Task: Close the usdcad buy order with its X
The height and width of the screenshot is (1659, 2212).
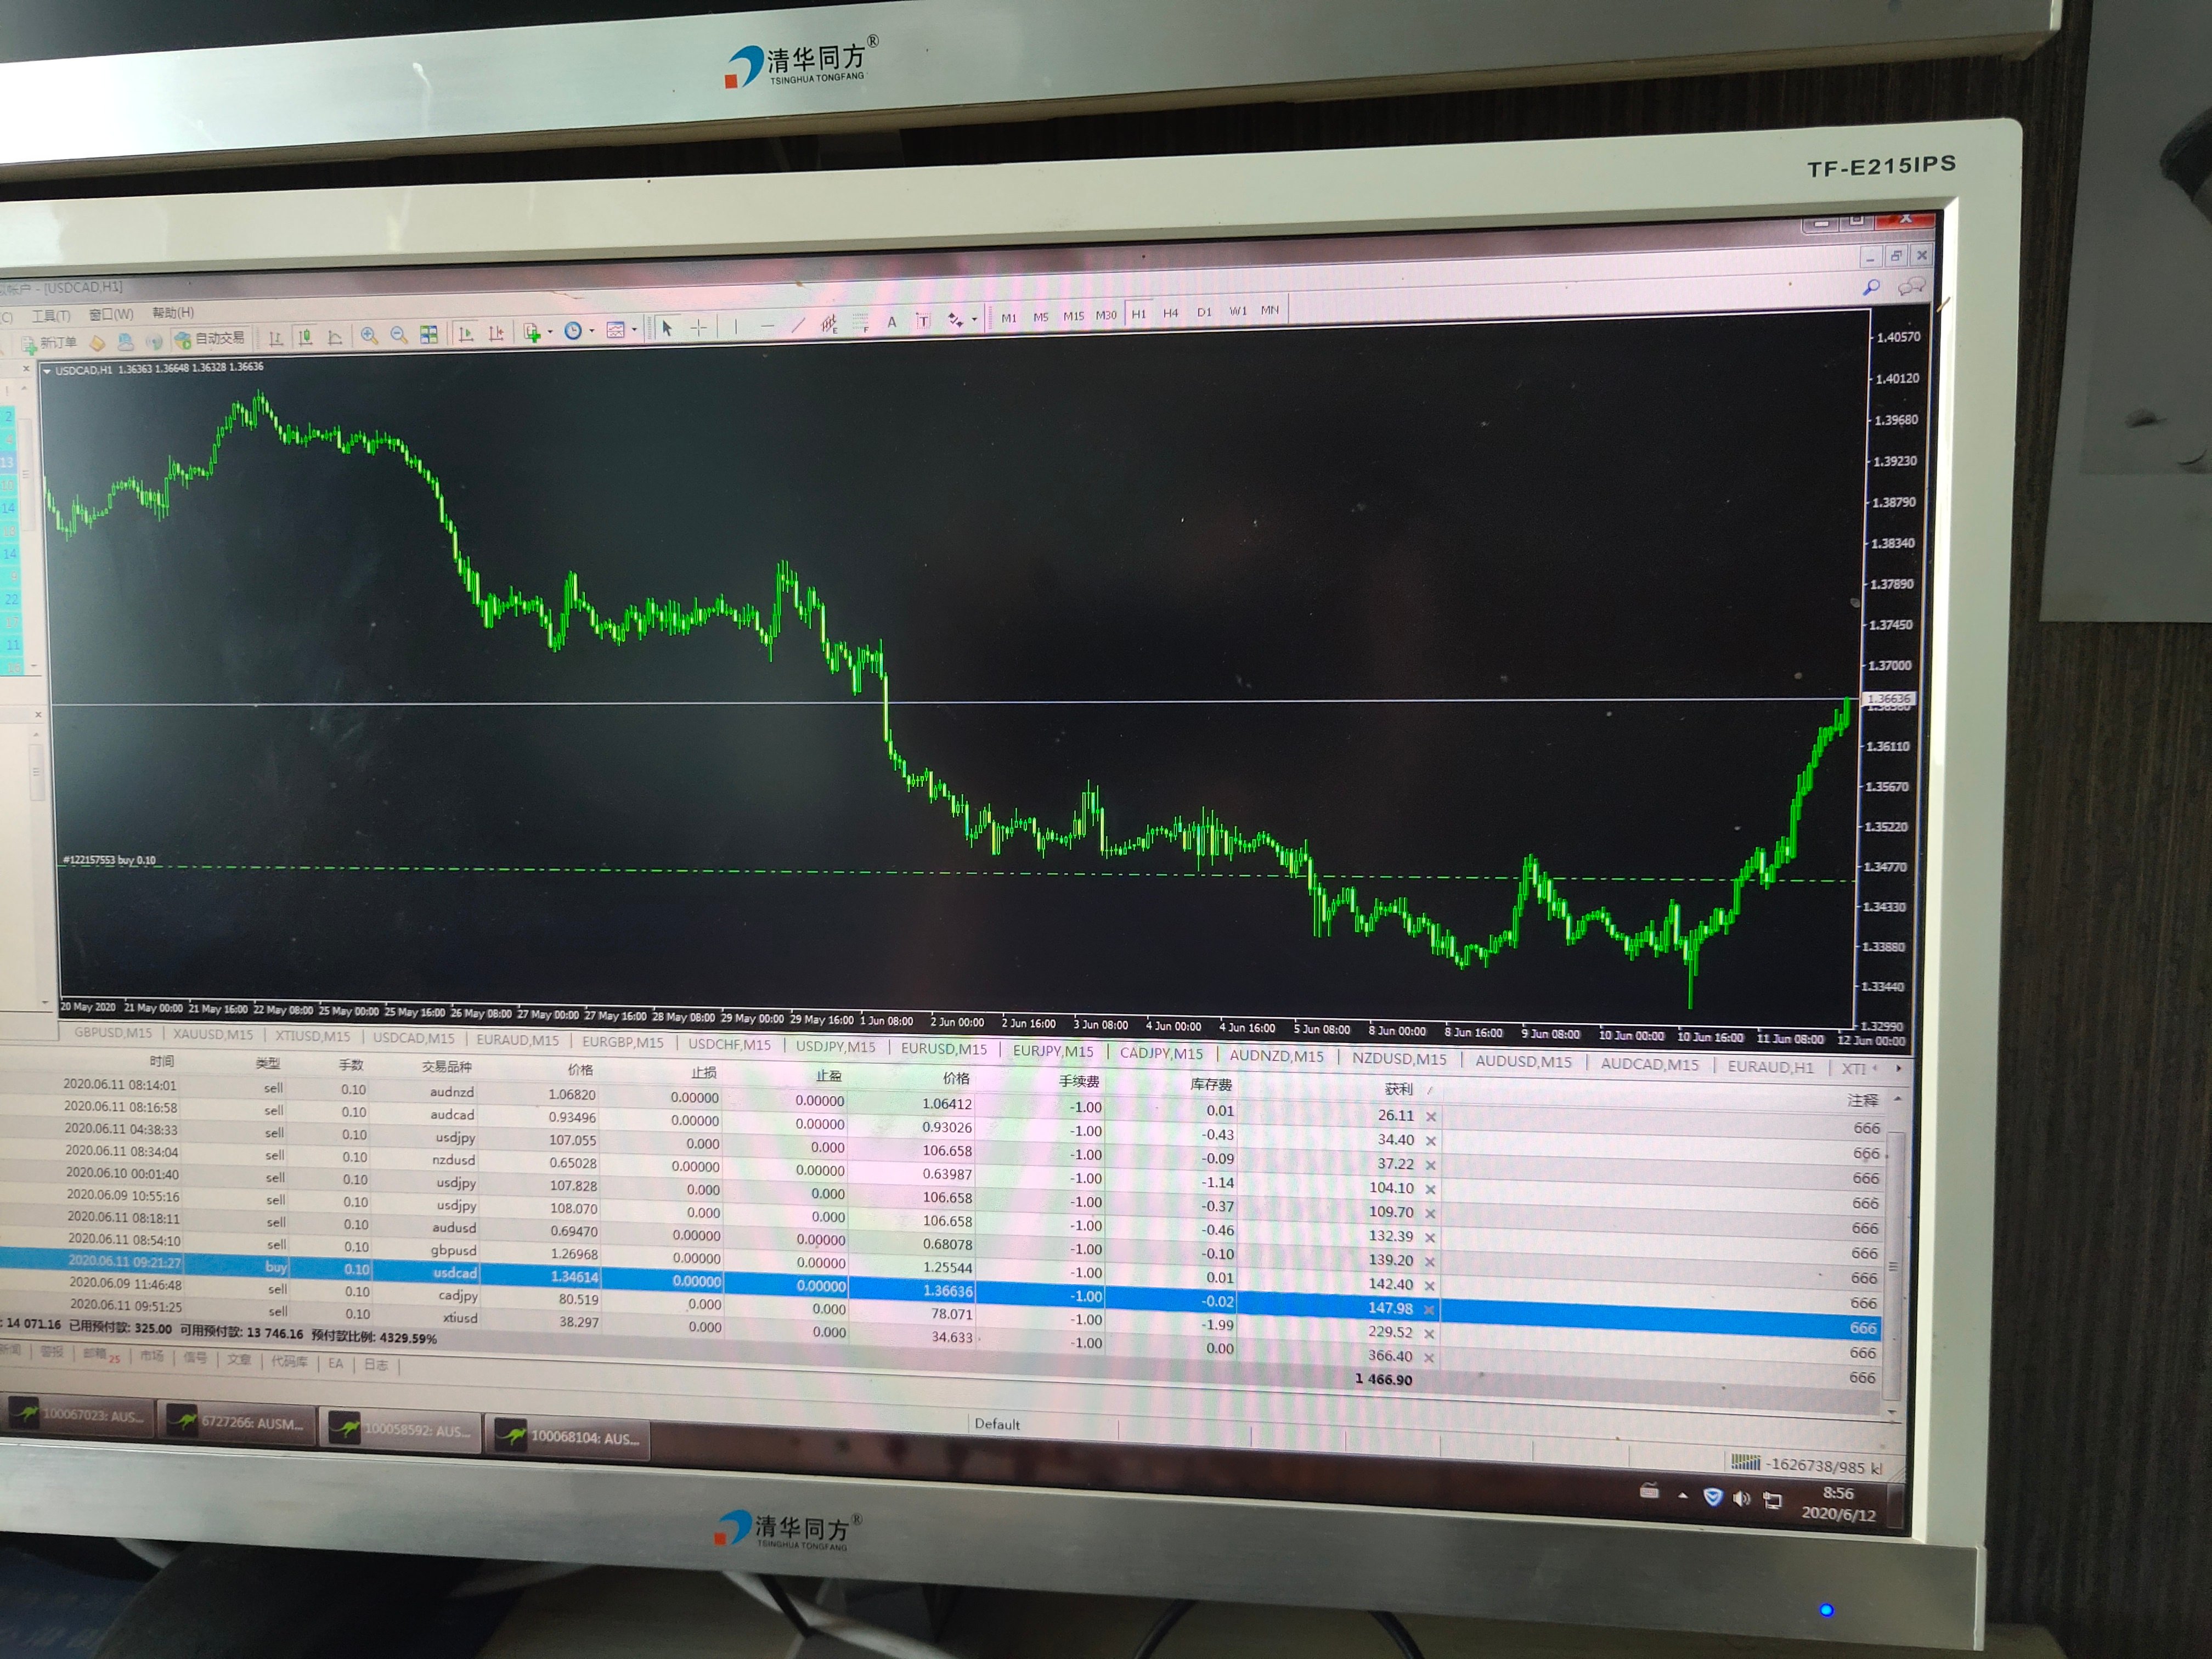Action: [x=1429, y=1310]
